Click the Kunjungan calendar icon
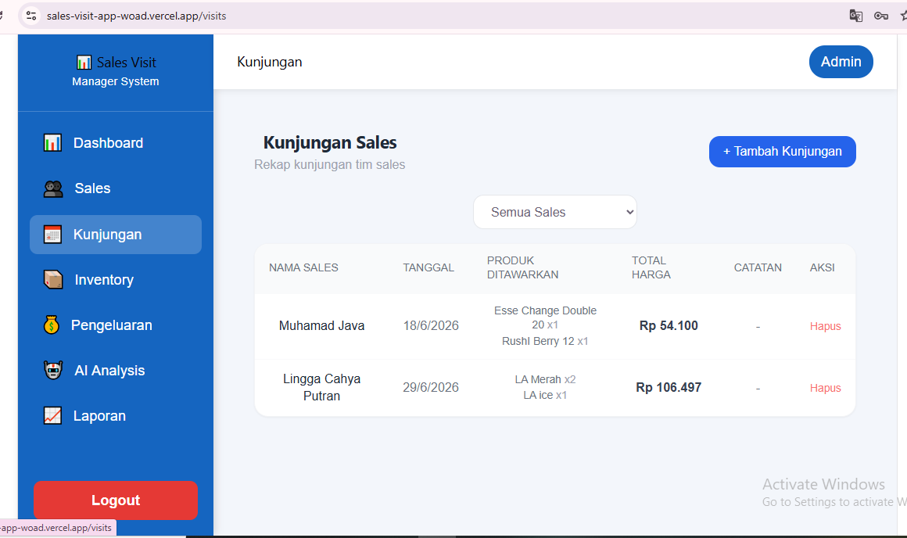 [x=52, y=235]
